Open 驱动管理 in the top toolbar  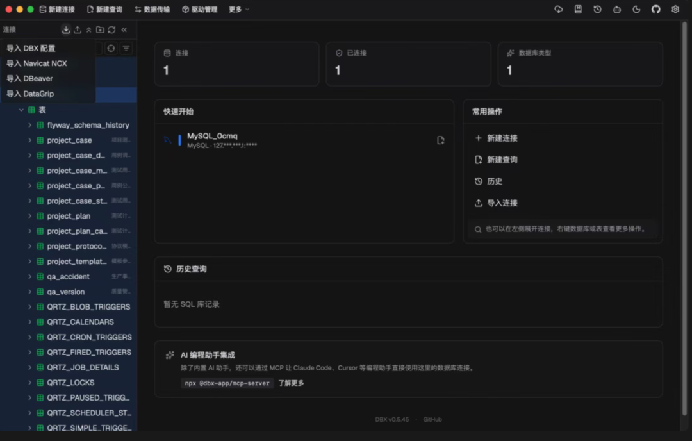(199, 9)
